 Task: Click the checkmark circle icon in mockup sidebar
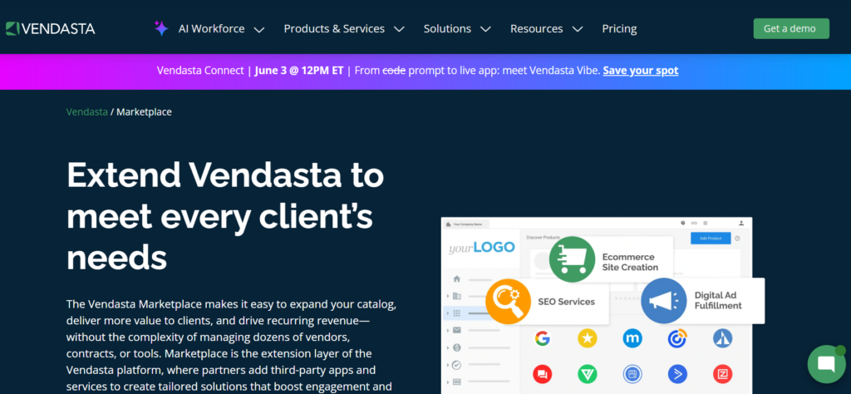click(x=456, y=365)
